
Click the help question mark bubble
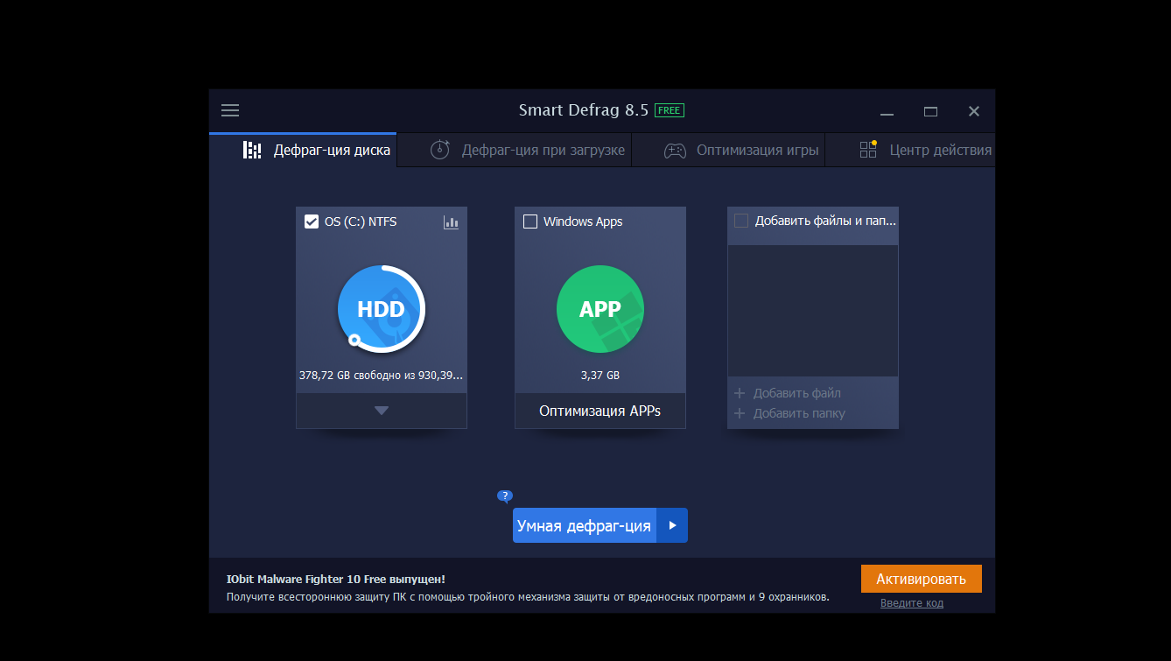point(504,496)
